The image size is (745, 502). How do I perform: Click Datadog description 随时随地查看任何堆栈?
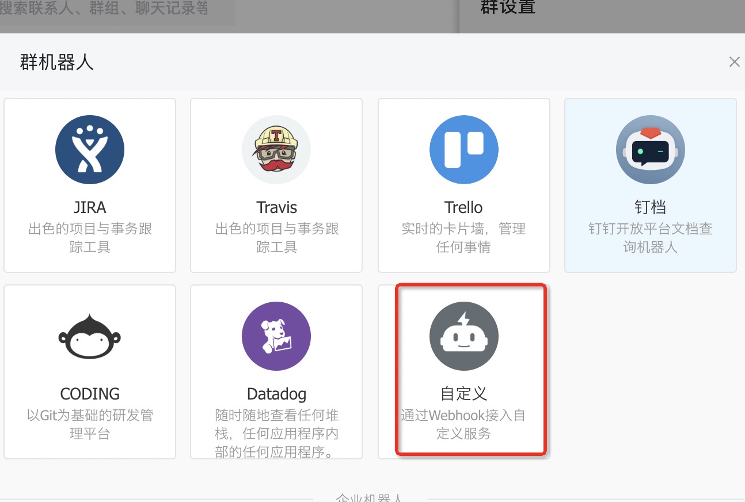click(x=276, y=433)
